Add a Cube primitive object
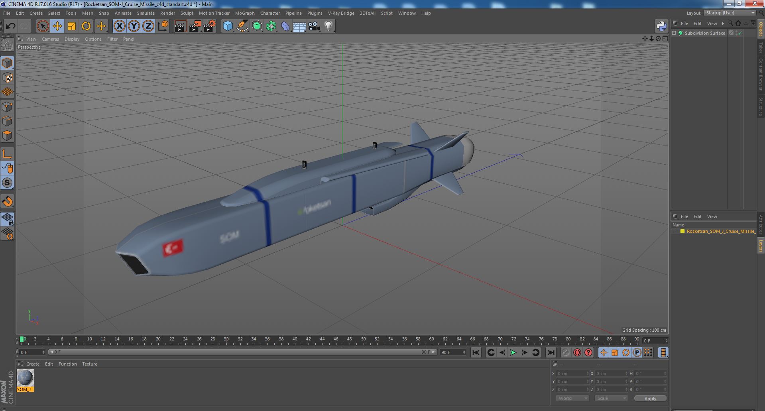This screenshot has width=765, height=411. (228, 26)
